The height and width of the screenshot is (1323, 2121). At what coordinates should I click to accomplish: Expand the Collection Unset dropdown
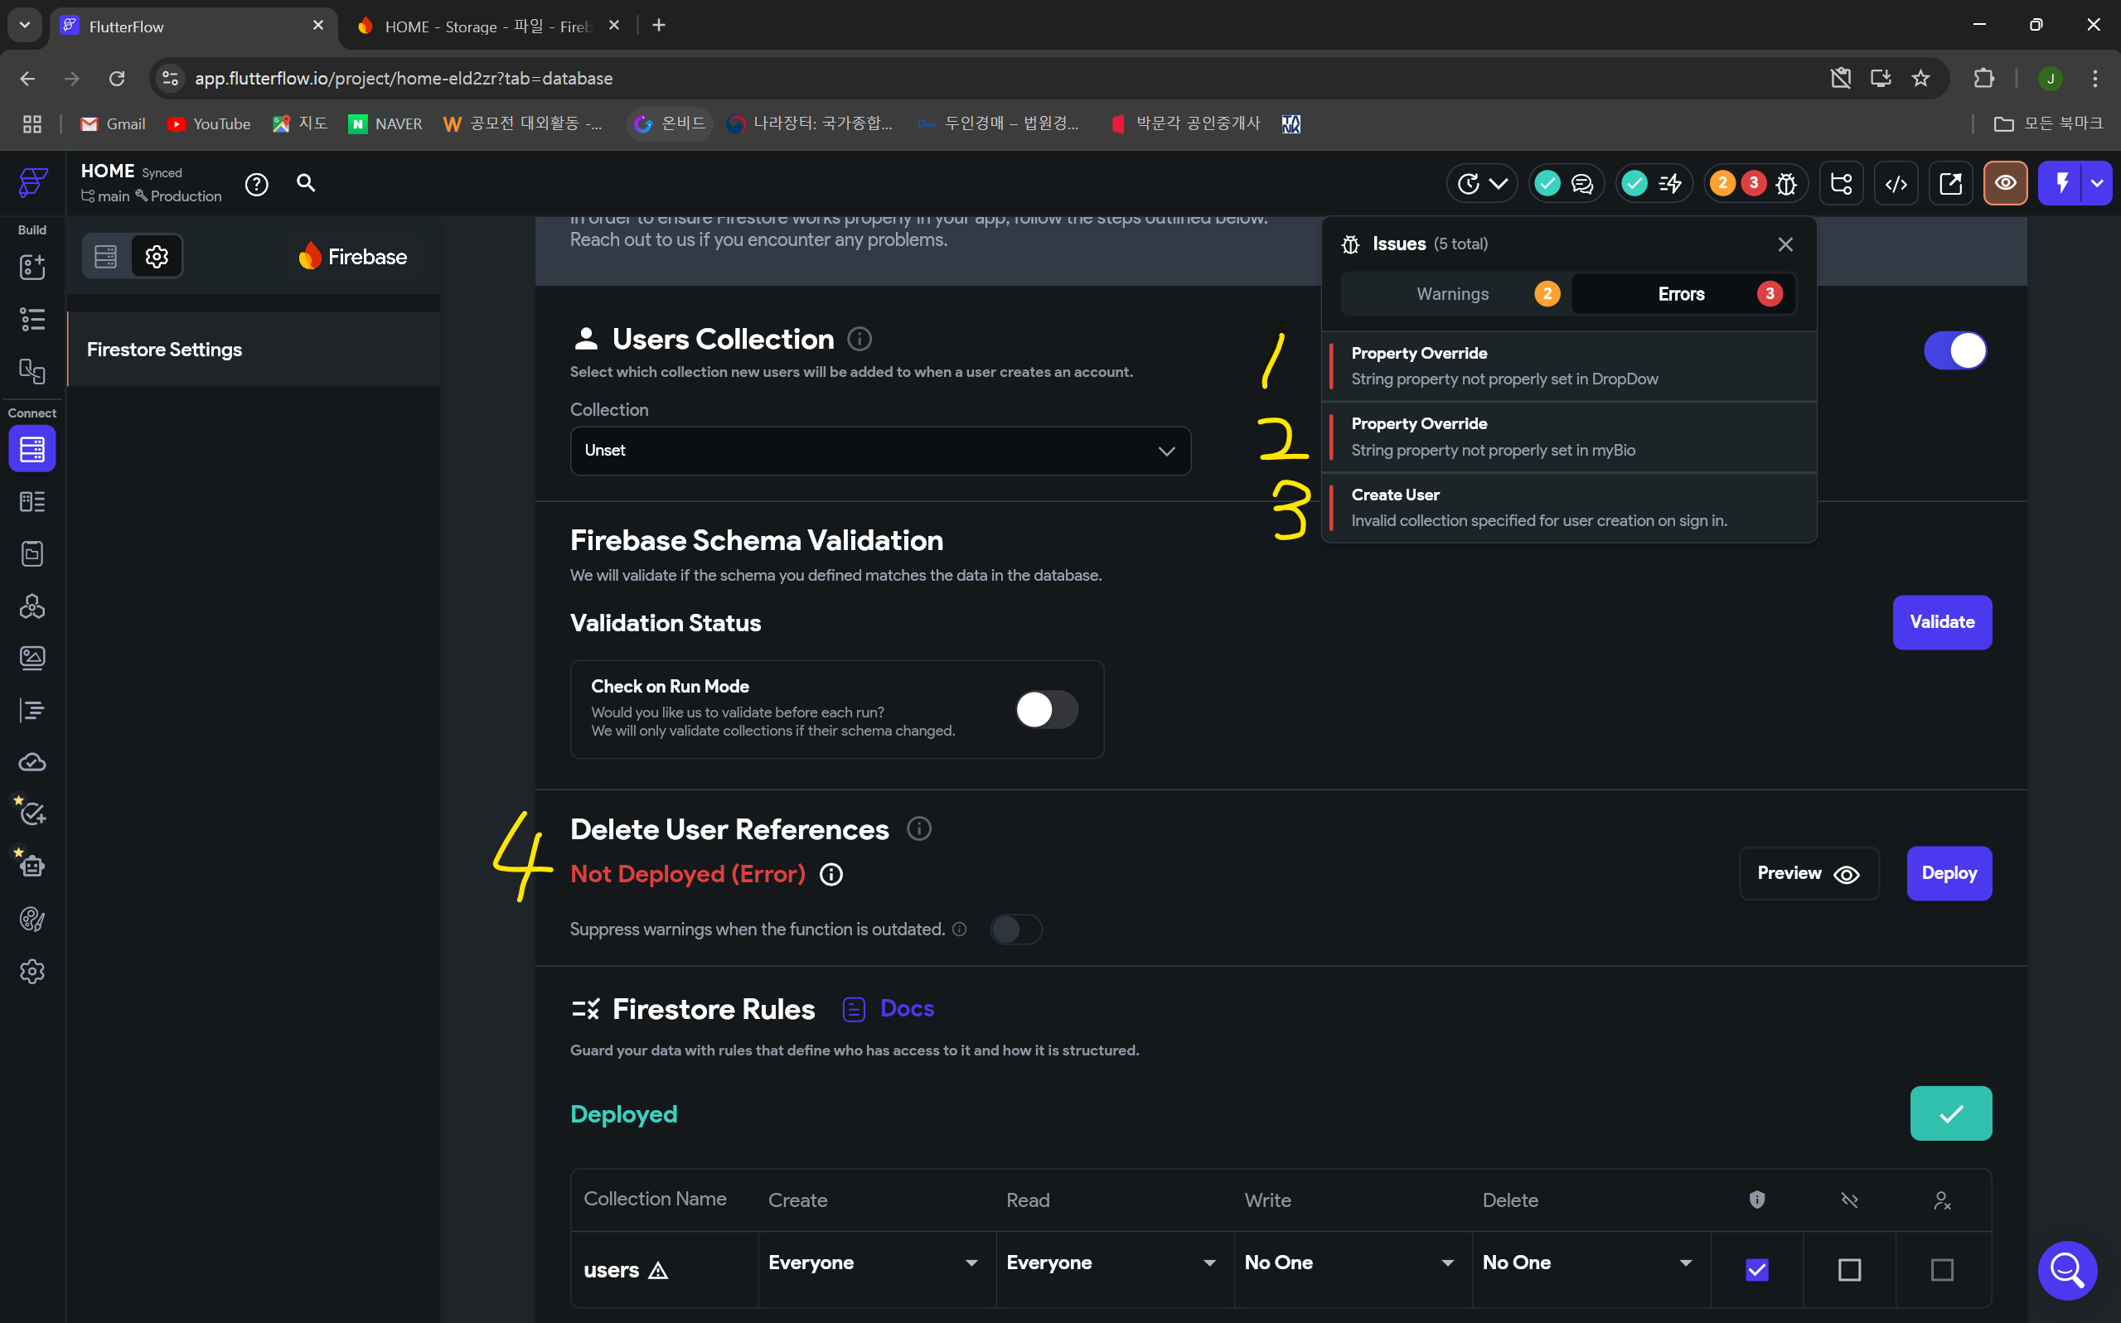pyautogui.click(x=880, y=451)
